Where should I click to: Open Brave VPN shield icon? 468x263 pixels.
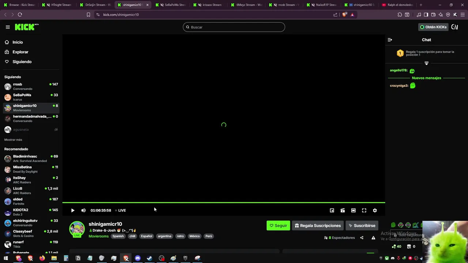pyautogui.click(x=448, y=15)
